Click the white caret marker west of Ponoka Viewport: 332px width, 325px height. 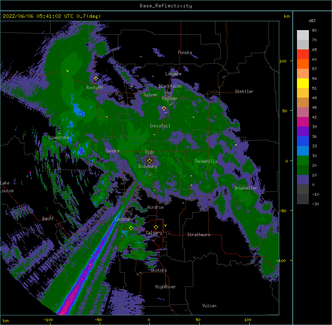point(141,57)
